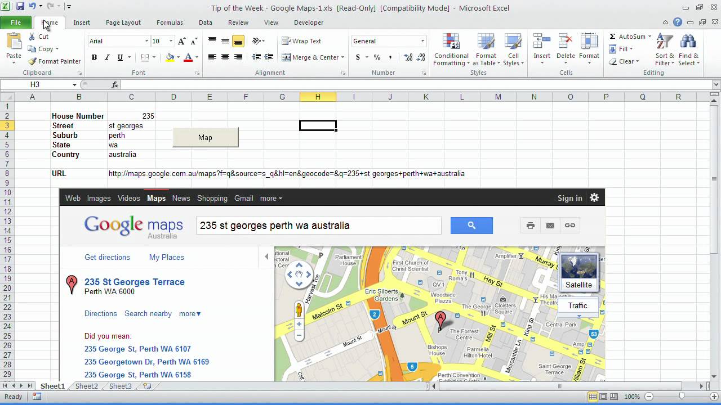Viewport: 721px width, 405px height.
Task: Click Increase Decimal icon
Action: pyautogui.click(x=408, y=57)
